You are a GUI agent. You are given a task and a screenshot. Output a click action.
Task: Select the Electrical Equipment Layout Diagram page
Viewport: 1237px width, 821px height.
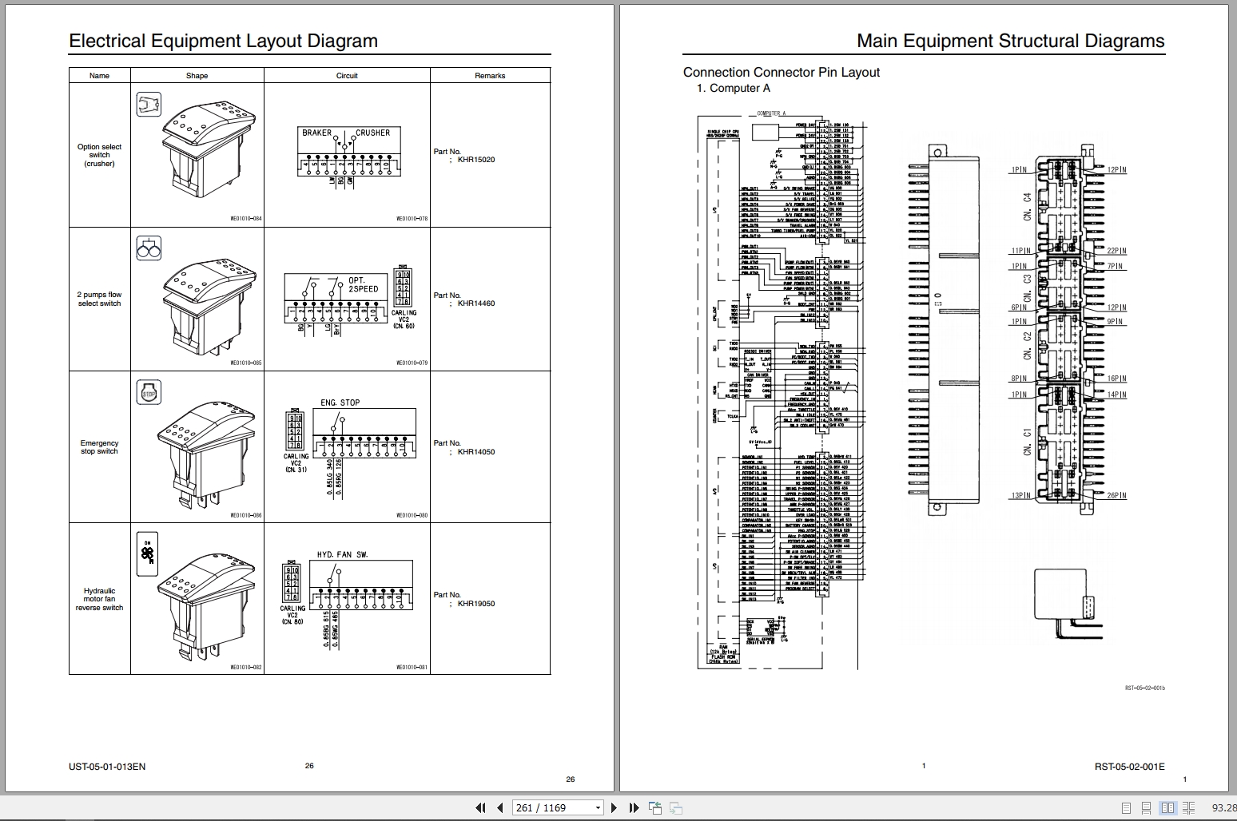click(x=224, y=41)
